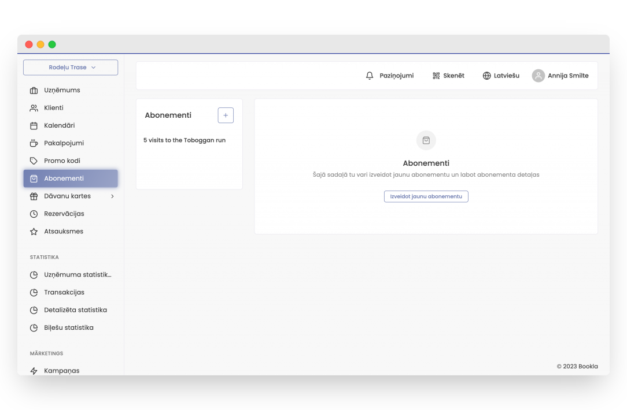
Task: Select the Transakcijas statistics item
Action: click(64, 293)
